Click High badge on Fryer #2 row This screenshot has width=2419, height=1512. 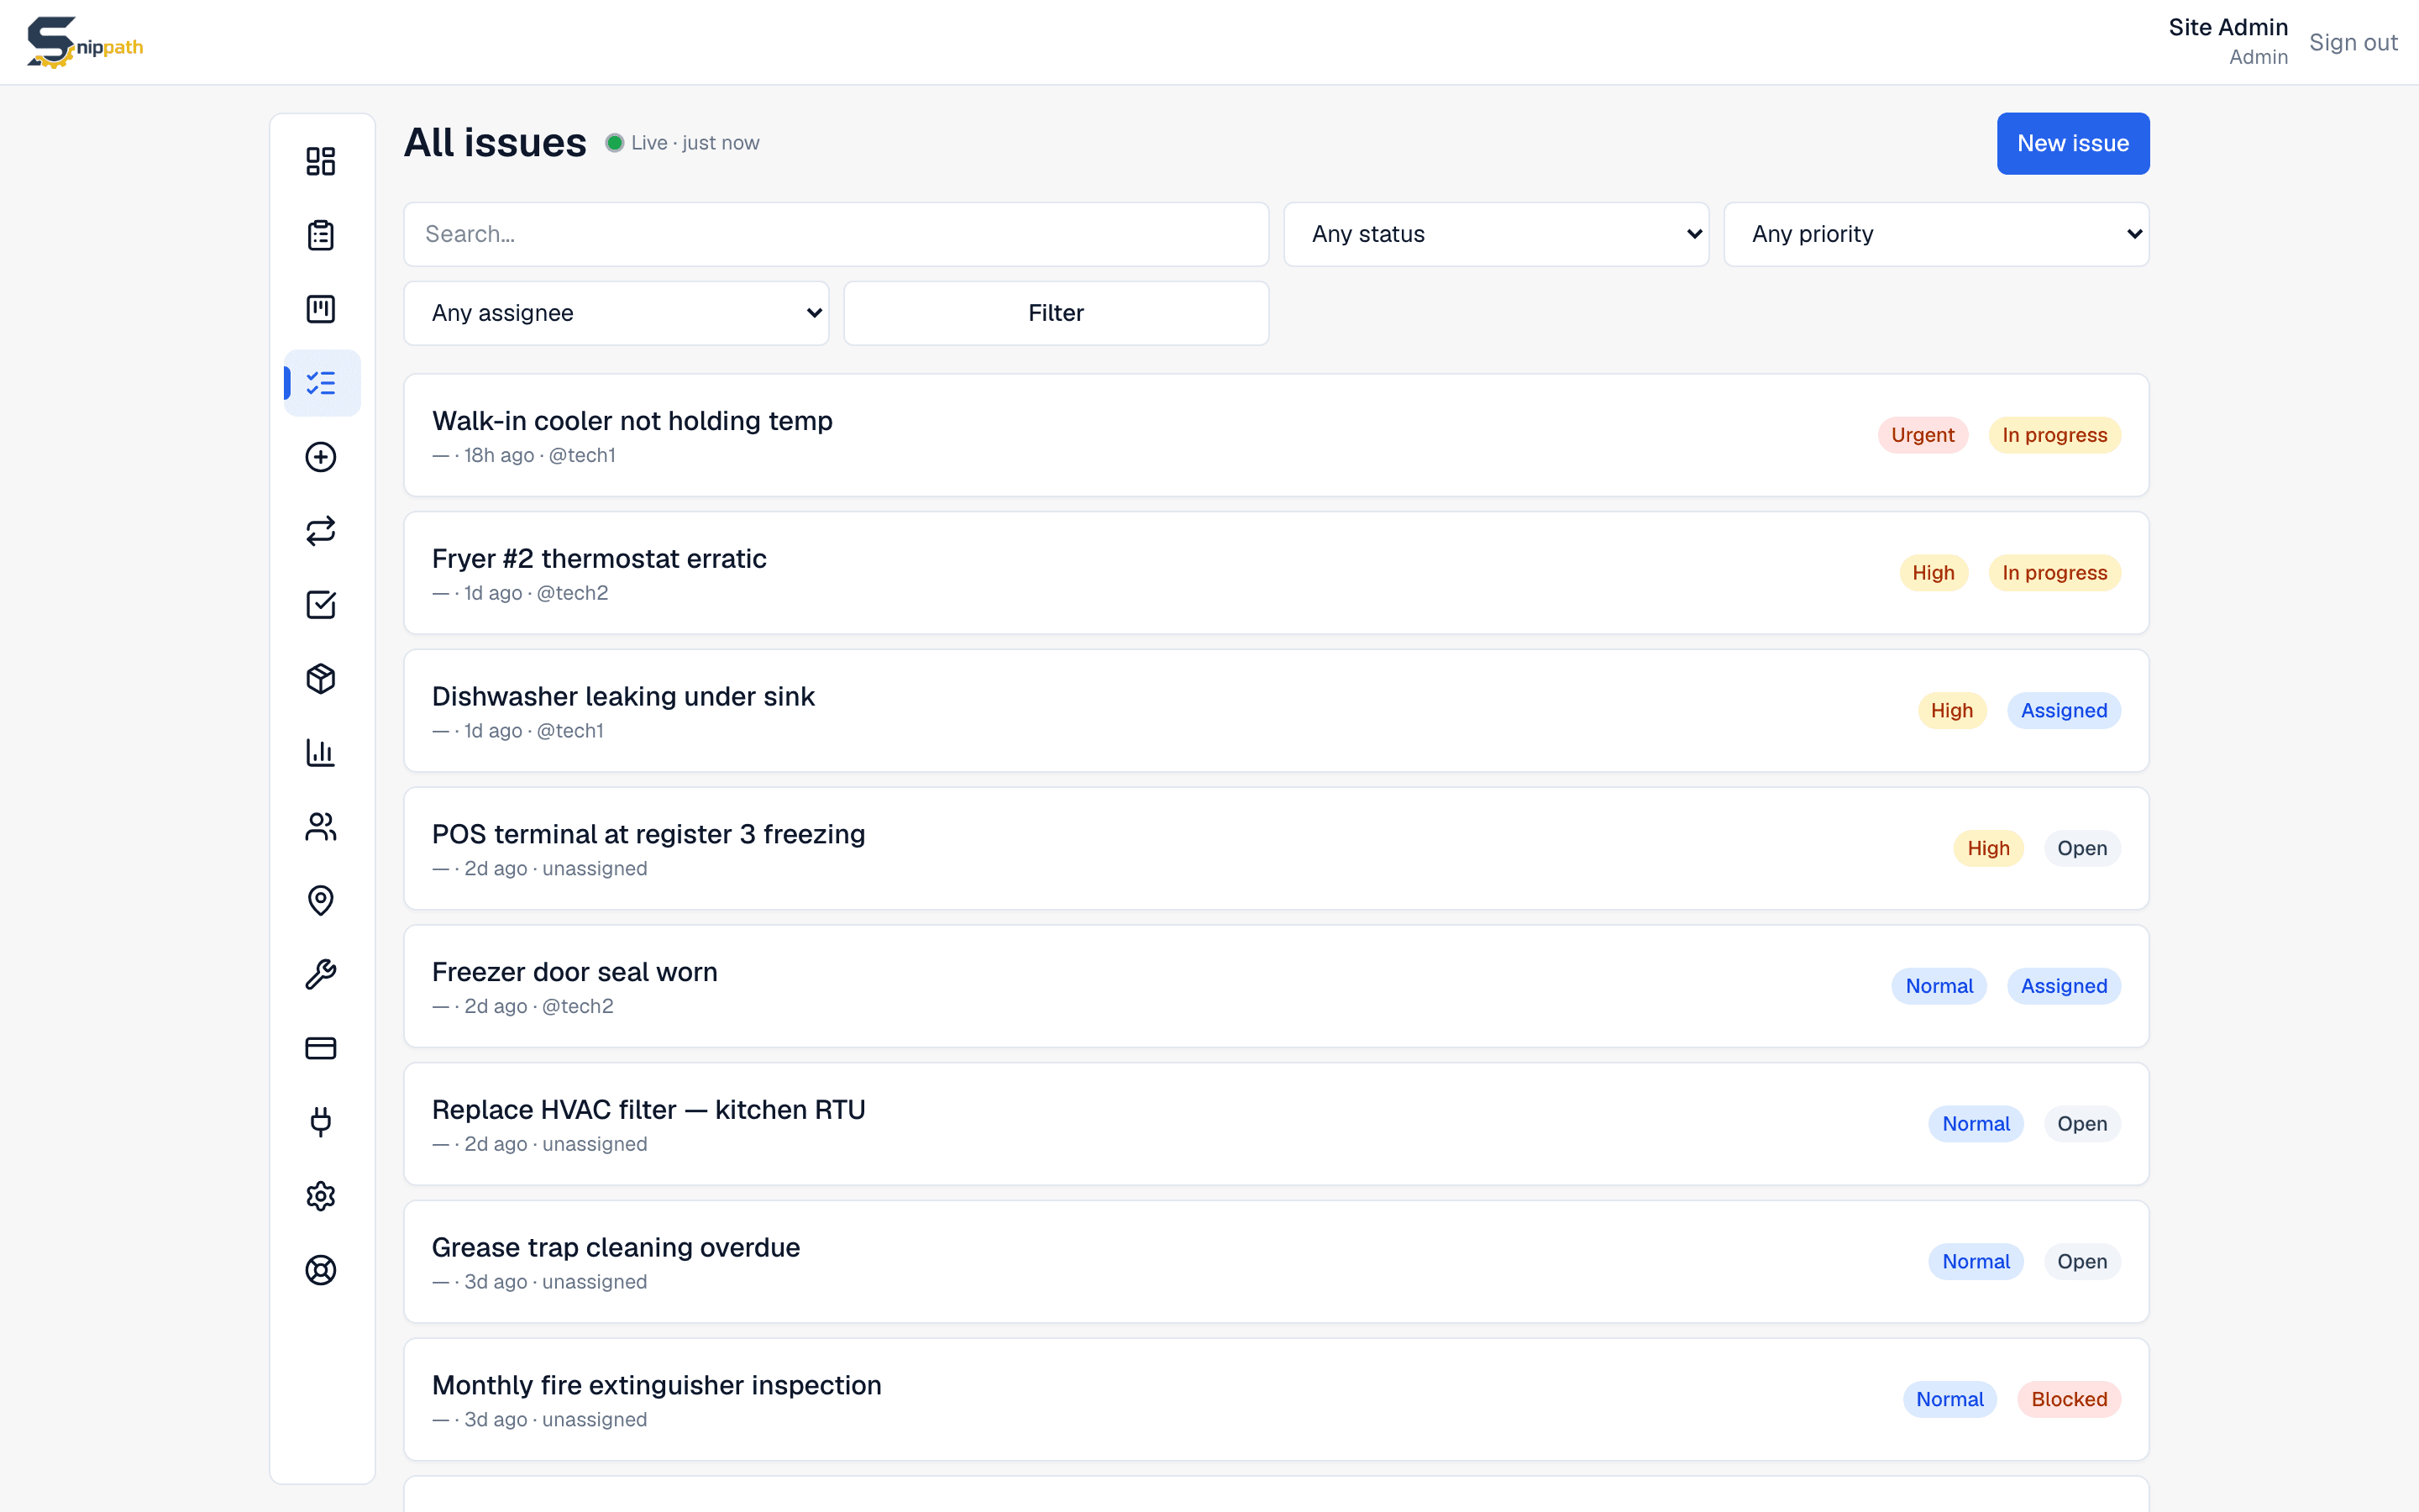click(1934, 573)
